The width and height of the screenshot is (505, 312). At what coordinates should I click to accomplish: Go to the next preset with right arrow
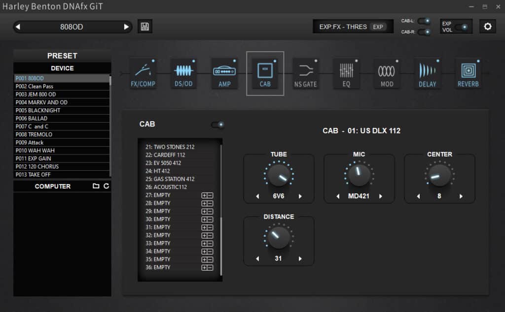(x=126, y=27)
